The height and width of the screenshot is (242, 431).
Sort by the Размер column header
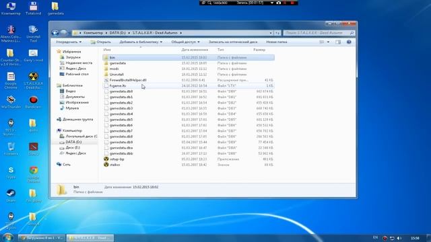259,50
